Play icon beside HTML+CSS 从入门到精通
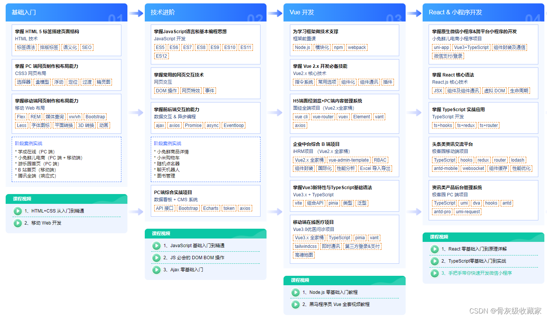Screen dimensions: 547x318 (18, 211)
